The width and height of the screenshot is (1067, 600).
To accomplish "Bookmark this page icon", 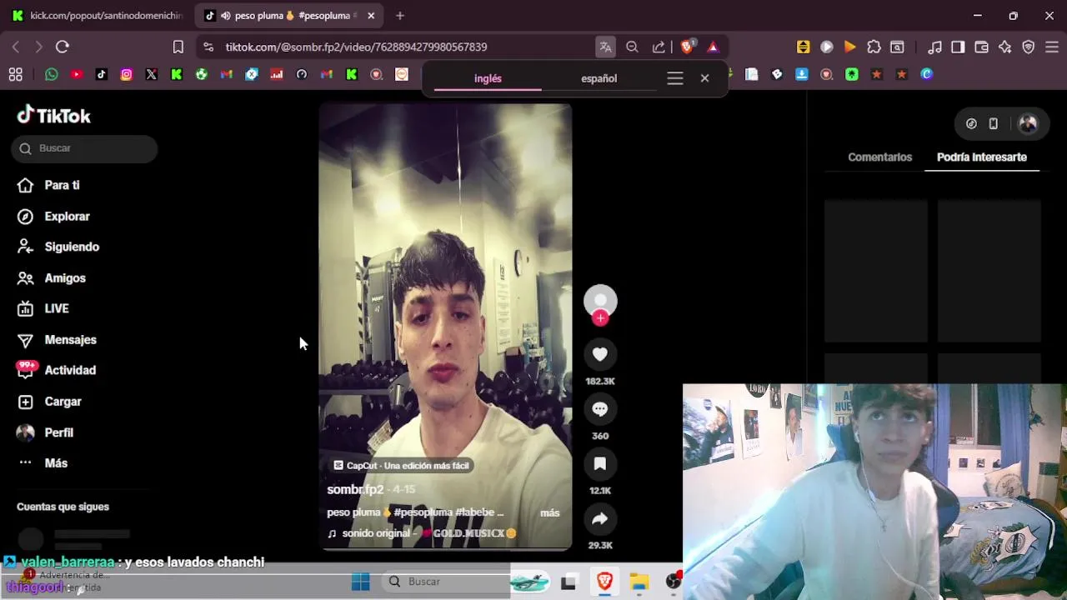I will (x=178, y=47).
